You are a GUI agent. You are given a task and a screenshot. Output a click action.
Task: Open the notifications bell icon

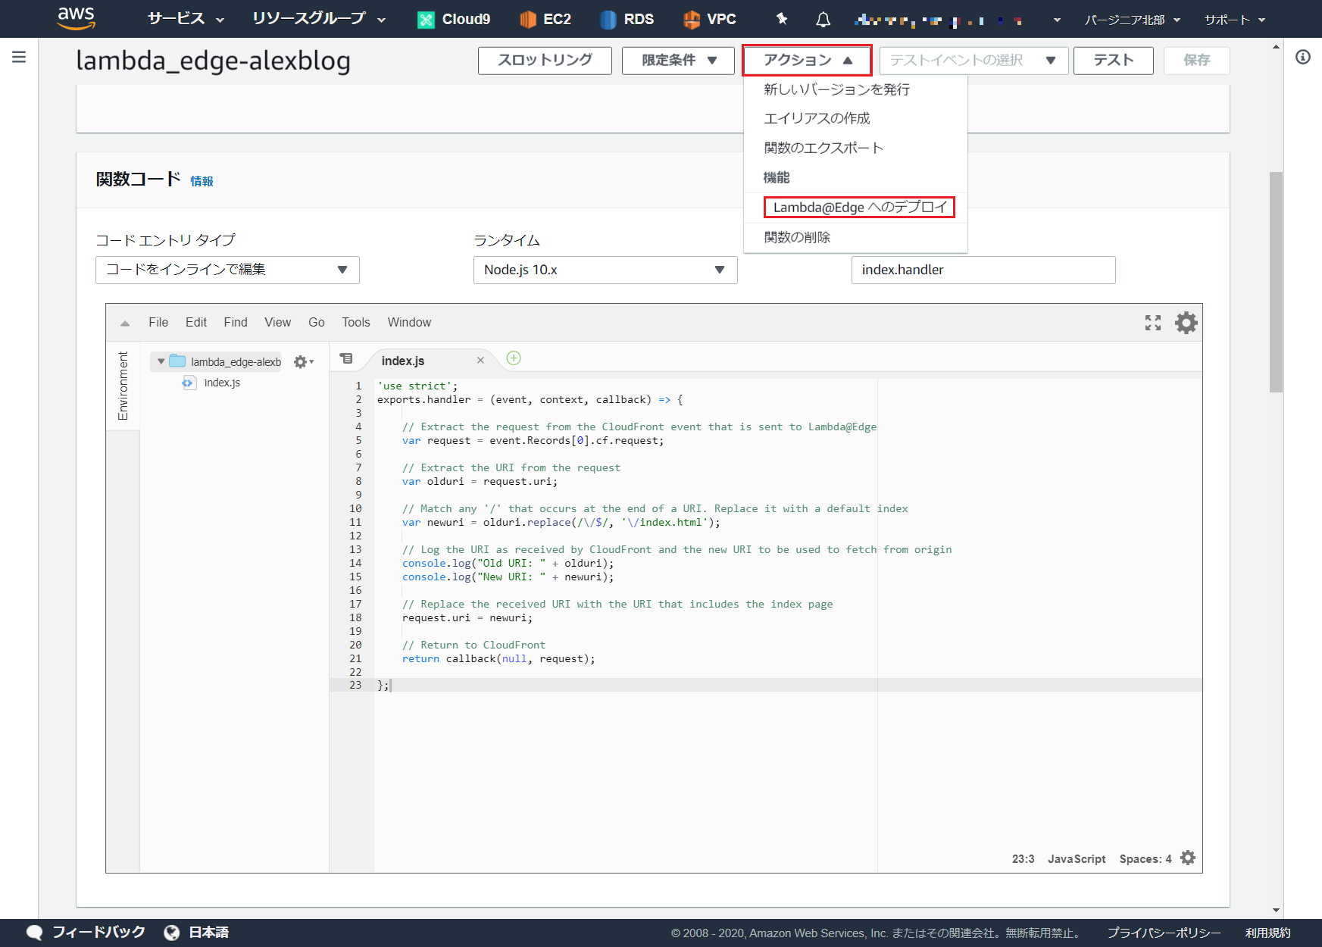tap(823, 20)
